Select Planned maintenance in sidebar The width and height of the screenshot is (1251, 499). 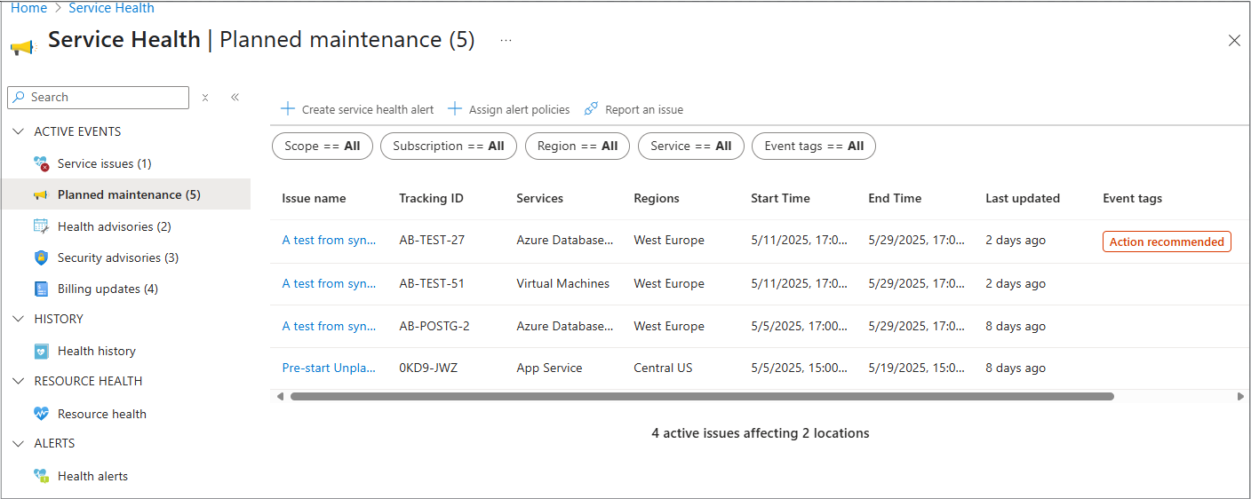coord(128,195)
